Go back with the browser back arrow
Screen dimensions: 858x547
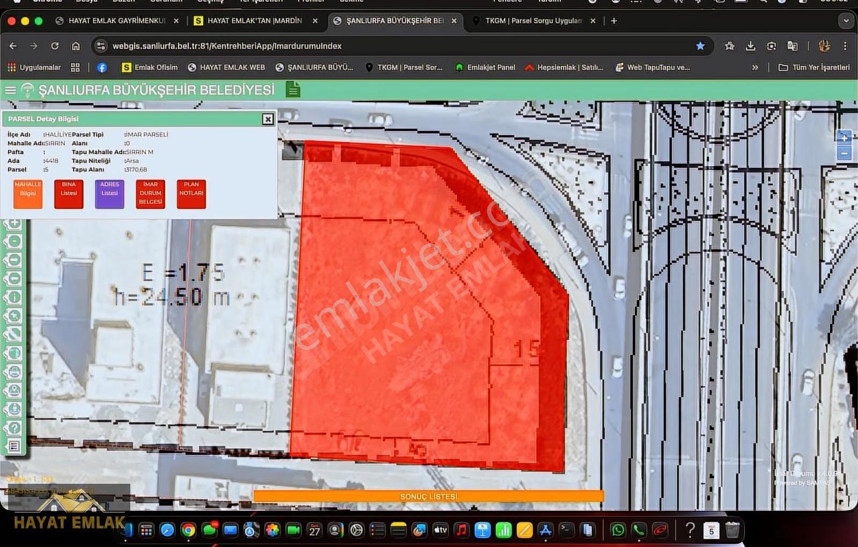(x=13, y=46)
